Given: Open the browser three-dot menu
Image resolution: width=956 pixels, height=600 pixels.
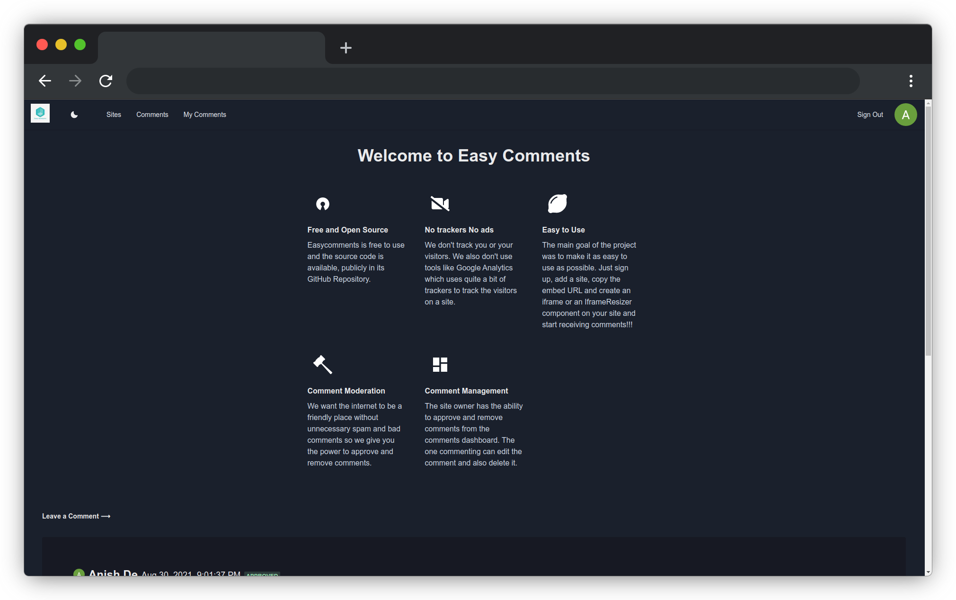Looking at the screenshot, I should click(x=910, y=81).
